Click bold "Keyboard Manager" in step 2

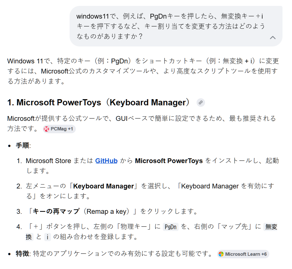103,186
